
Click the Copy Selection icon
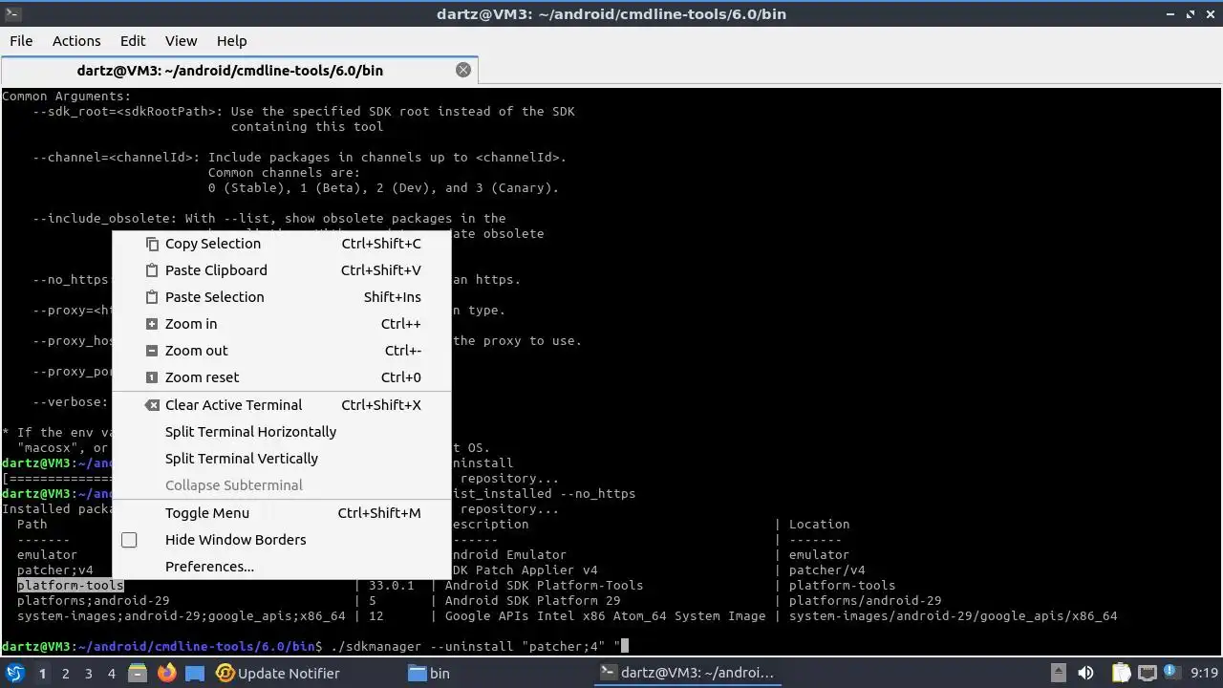point(151,244)
